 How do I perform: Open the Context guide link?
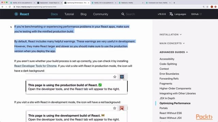pos(164,69)
